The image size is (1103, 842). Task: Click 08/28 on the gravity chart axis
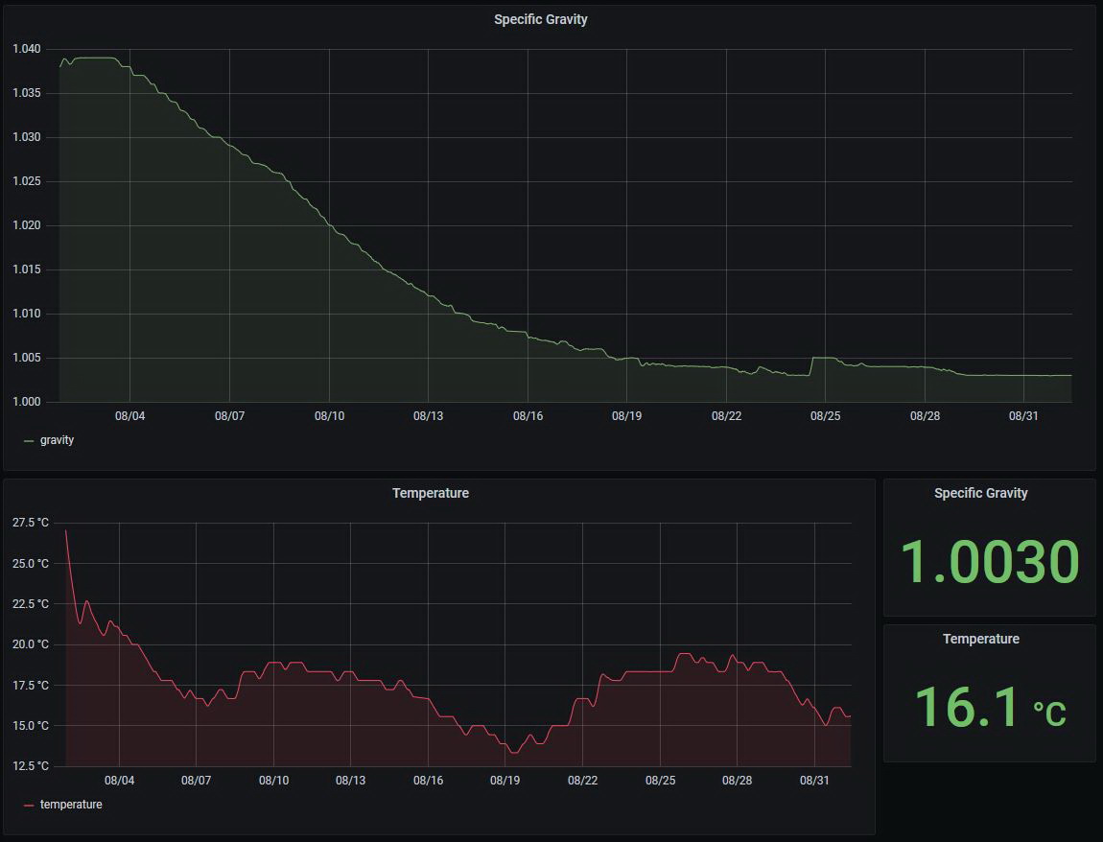click(925, 415)
